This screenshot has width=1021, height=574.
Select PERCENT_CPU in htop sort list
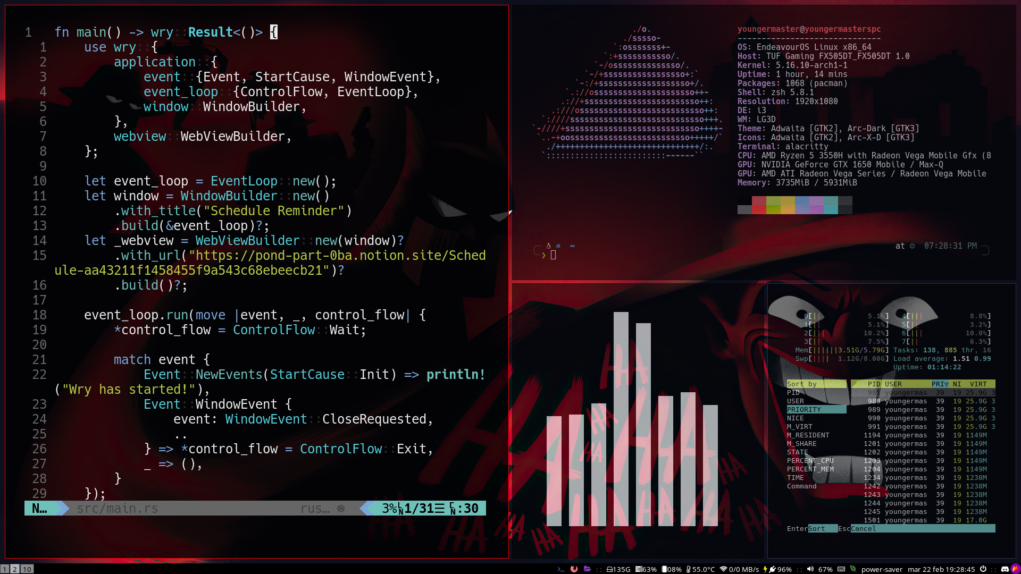coord(810,461)
